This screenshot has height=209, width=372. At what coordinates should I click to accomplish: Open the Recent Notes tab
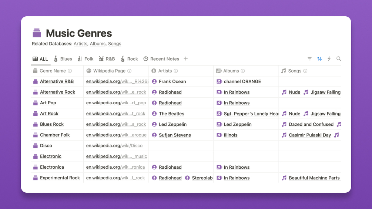click(161, 59)
